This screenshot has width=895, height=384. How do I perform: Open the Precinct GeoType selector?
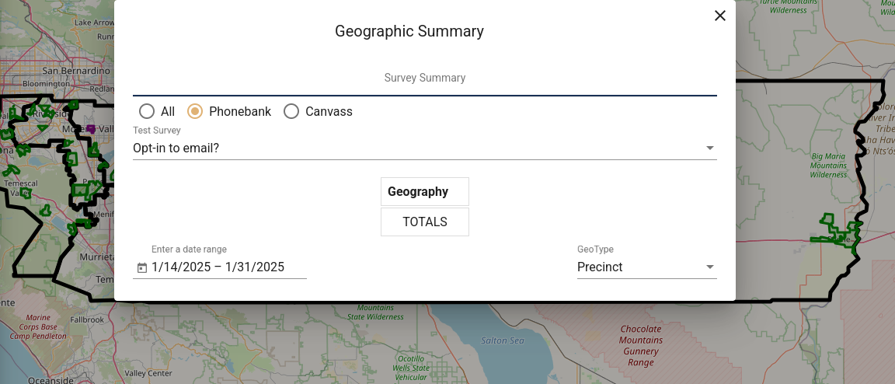[646, 267]
